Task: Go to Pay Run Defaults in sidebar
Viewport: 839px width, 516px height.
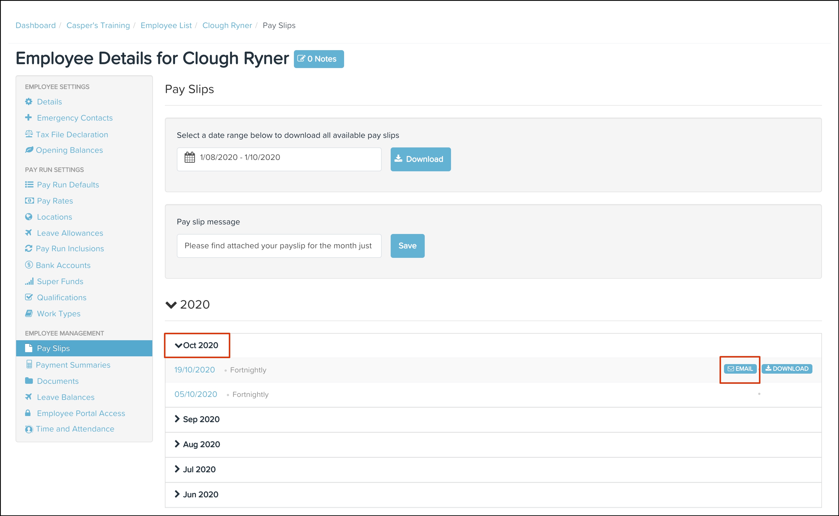Action: pyautogui.click(x=68, y=185)
